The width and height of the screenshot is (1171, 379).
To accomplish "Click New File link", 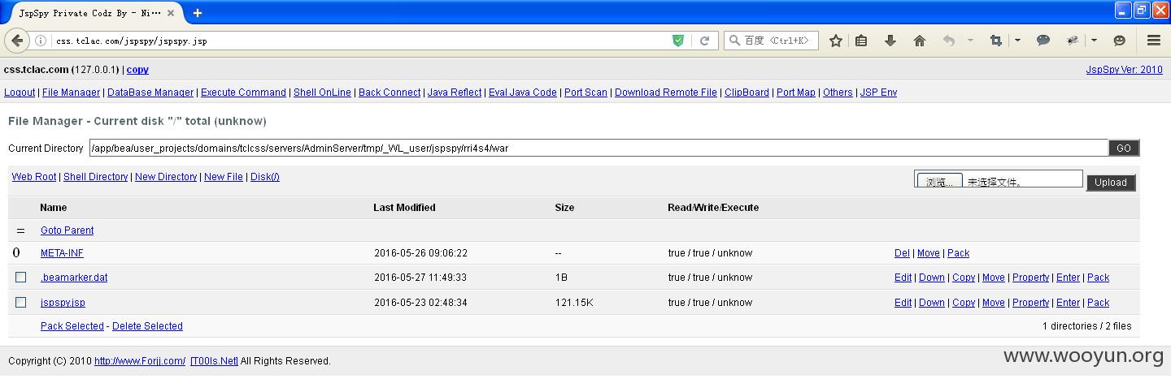I will 224,177.
